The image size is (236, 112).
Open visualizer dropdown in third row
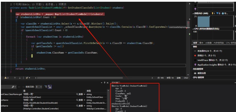(85, 100)
